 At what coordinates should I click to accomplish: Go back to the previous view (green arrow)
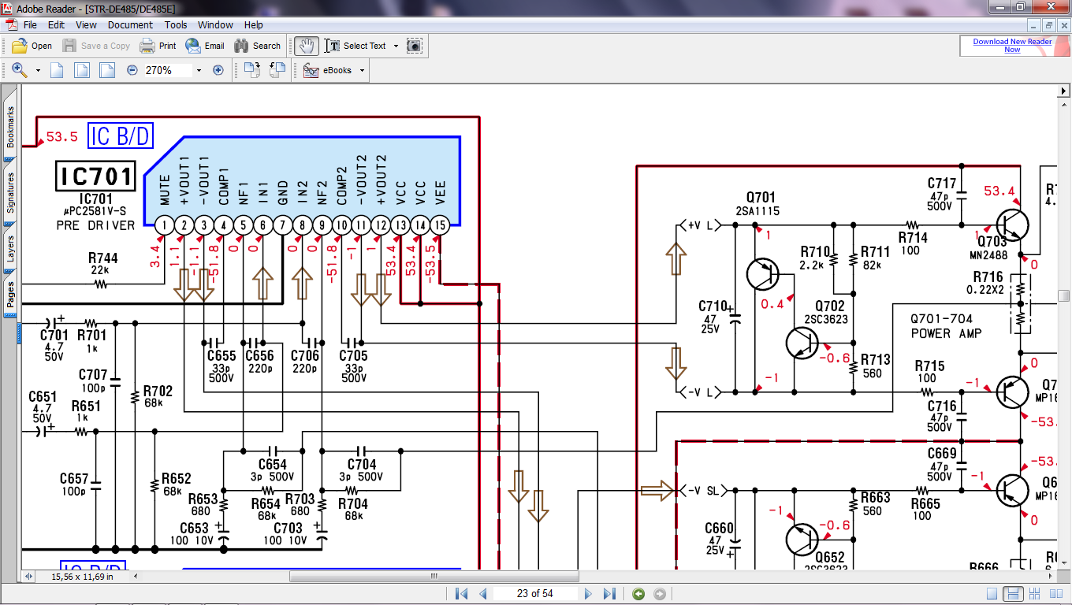tap(638, 594)
